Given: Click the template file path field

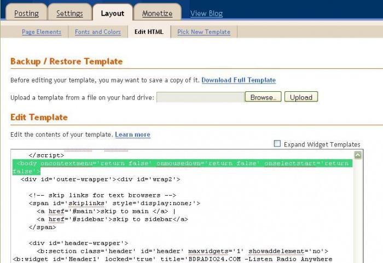Looking at the screenshot, I should [200, 97].
